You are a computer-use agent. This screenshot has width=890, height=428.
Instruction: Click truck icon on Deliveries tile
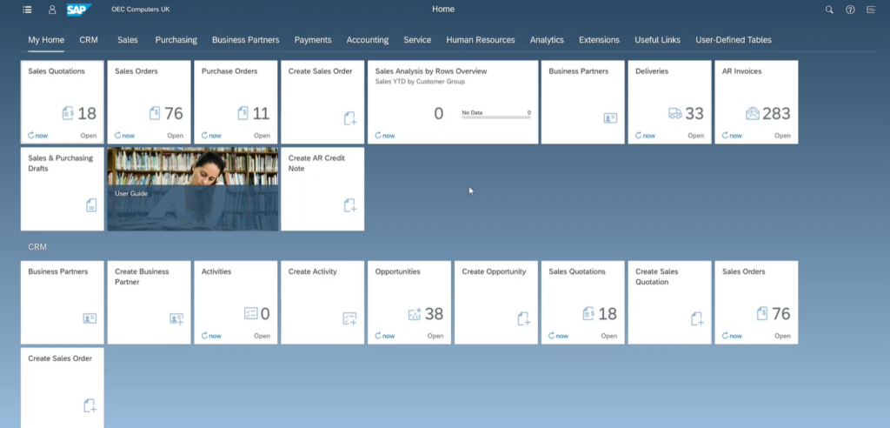674,113
